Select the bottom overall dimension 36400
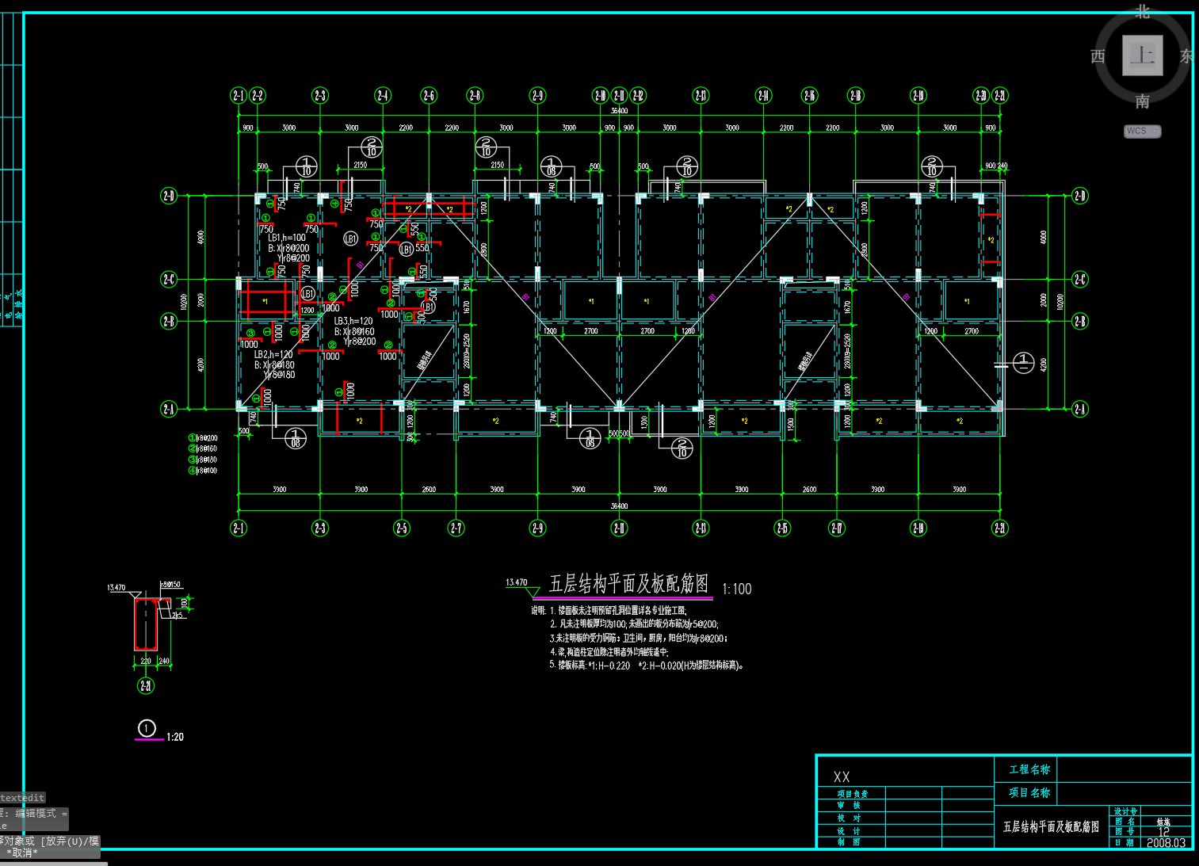 click(619, 506)
